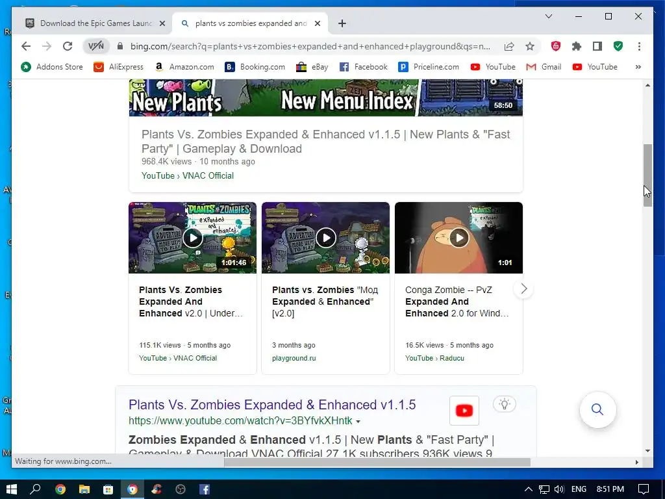
Task: Expand the youtube.com result URL dropdown arrow
Action: click(358, 421)
